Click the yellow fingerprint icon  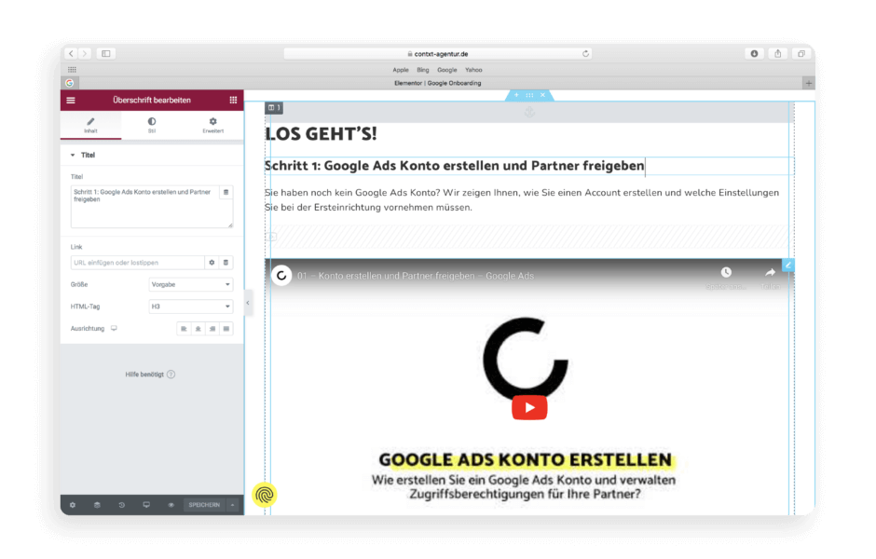[x=265, y=495]
